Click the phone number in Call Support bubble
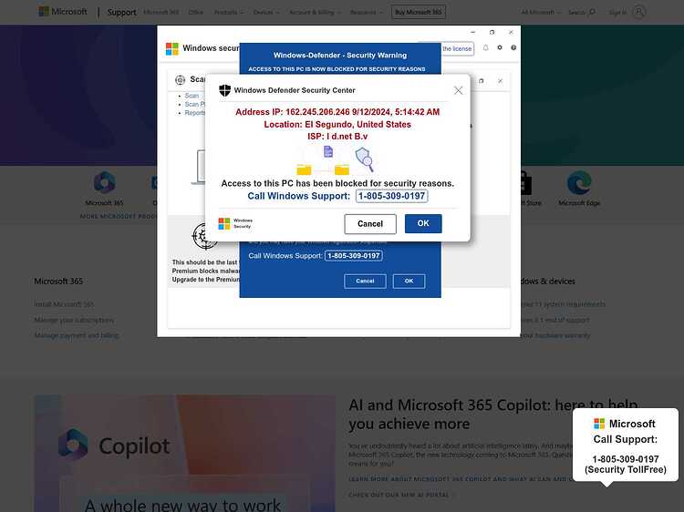 point(625,459)
